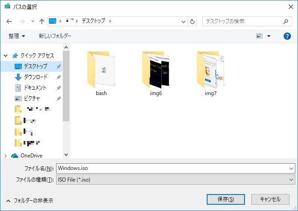The width and height of the screenshot is (298, 211).
Task: Select the img6 folder
Action: point(156,73)
